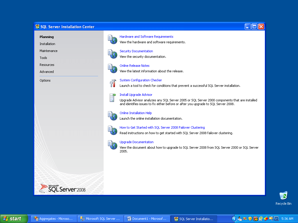298x223 pixels.
Task: Switch to Microsoft SQL Server taskbar window
Action: point(100,219)
